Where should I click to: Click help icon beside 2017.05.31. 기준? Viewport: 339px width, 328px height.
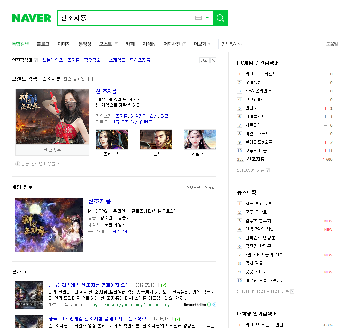[268, 170]
